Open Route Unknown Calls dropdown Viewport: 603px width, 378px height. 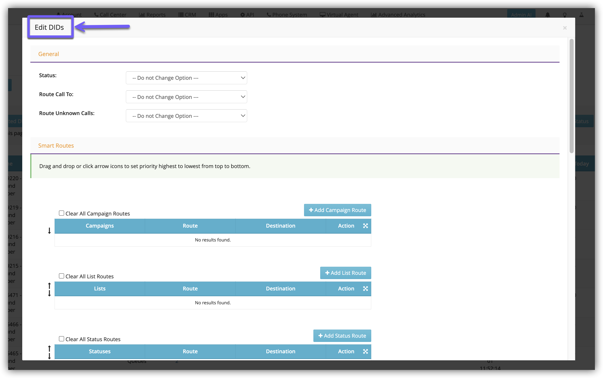(186, 116)
